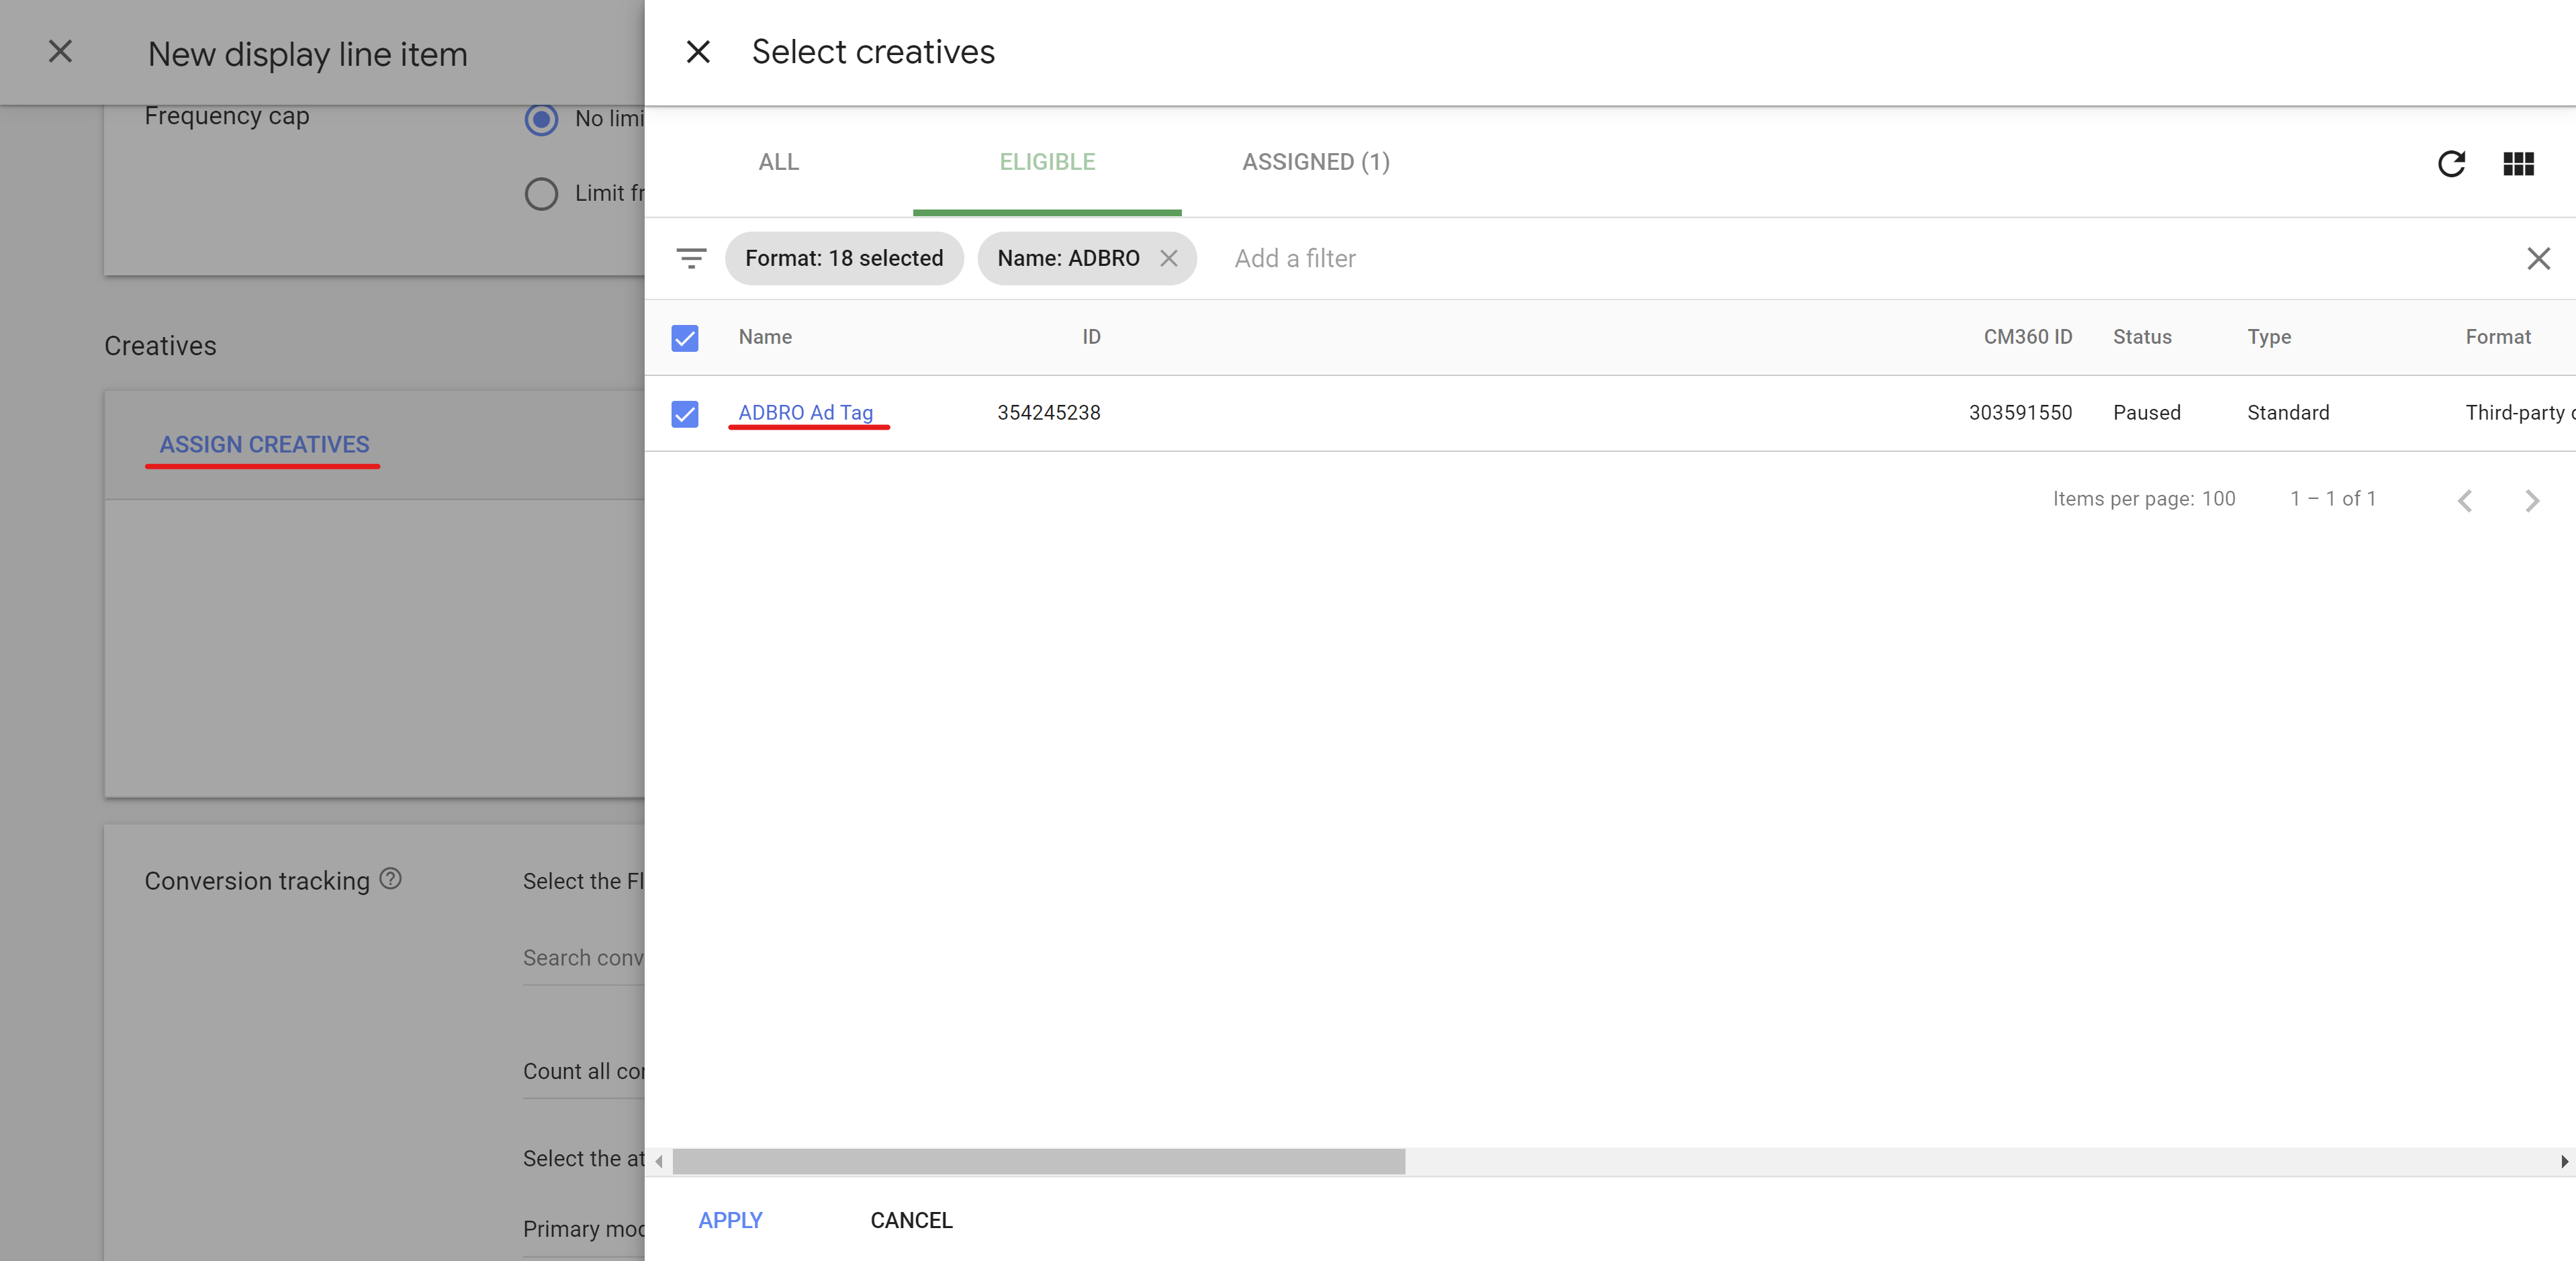
Task: Open Conversion tracking help icon
Action: [391, 878]
